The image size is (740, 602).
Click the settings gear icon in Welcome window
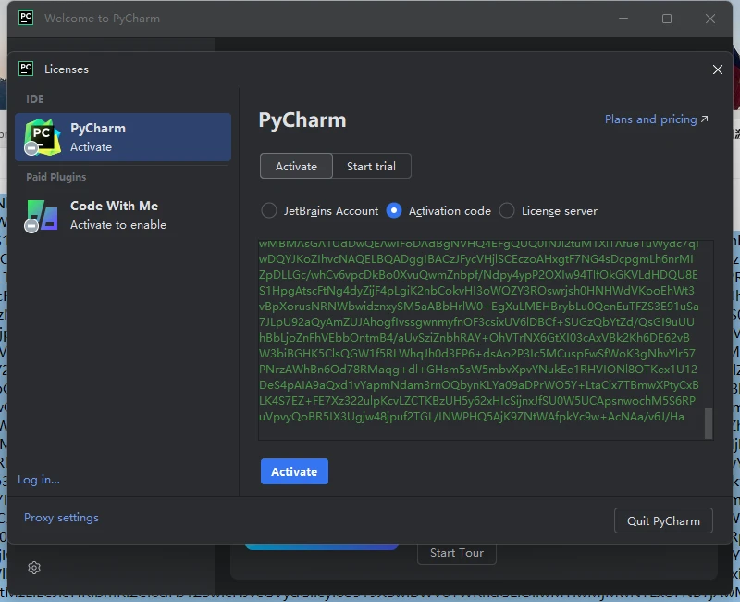(x=34, y=568)
